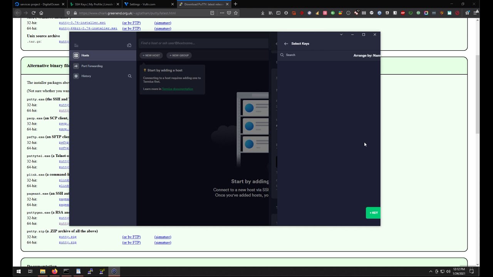The image size is (493, 277).
Task: Open the chevron dropdown in Termius title bar
Action: 341,35
